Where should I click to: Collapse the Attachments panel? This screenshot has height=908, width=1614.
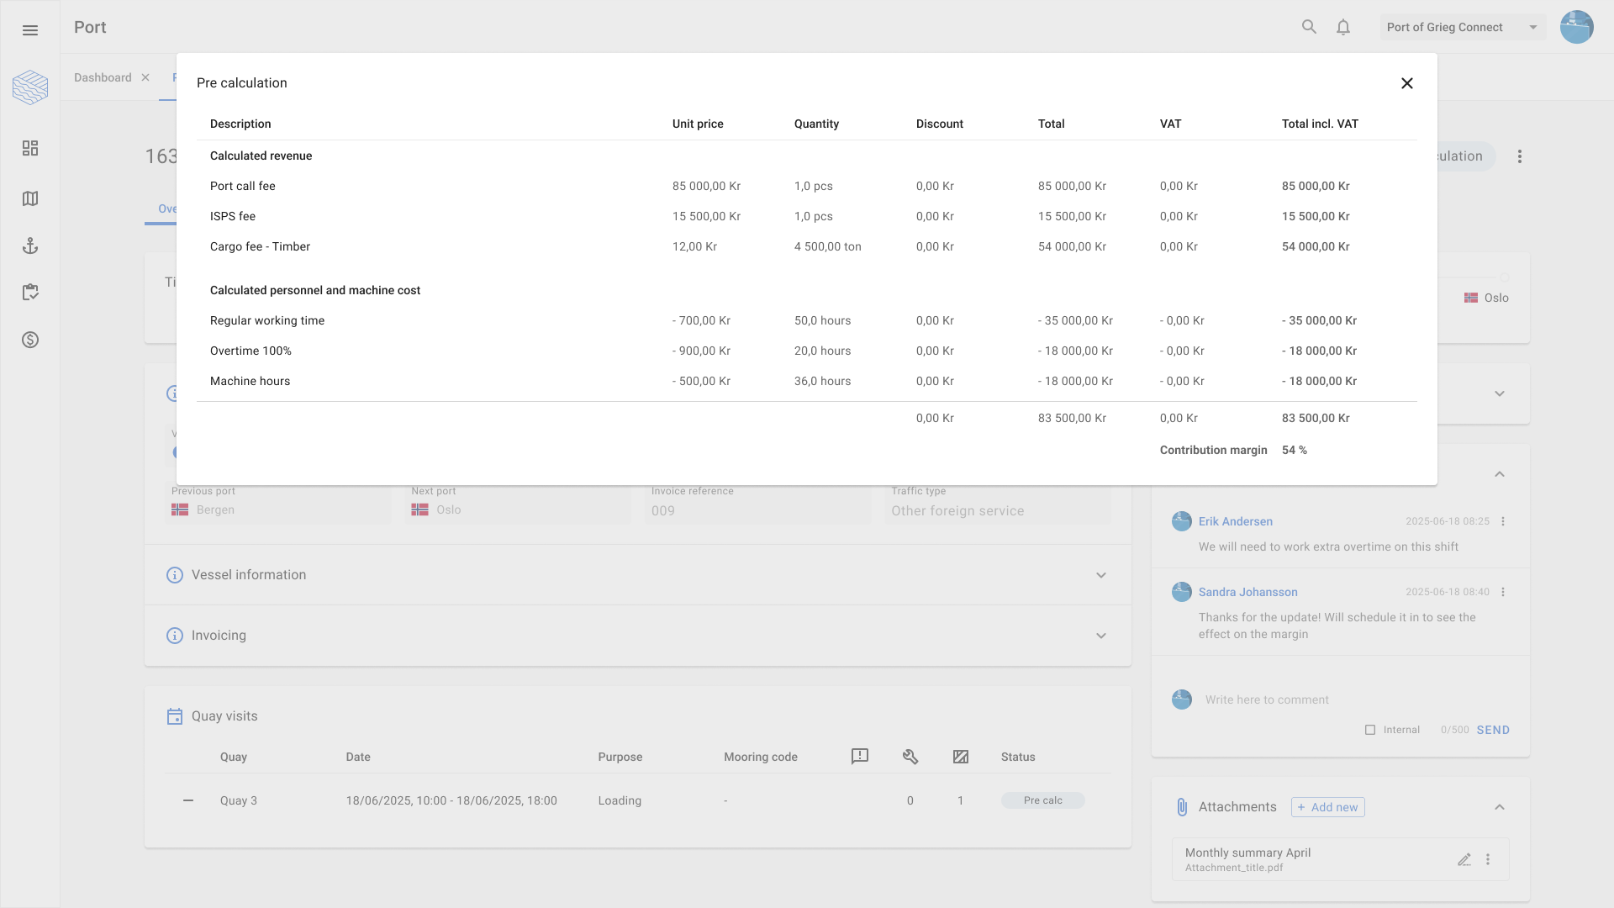[x=1499, y=807]
